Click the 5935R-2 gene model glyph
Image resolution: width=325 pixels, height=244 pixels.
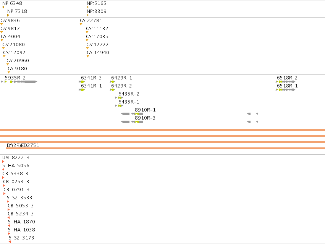click(19, 82)
